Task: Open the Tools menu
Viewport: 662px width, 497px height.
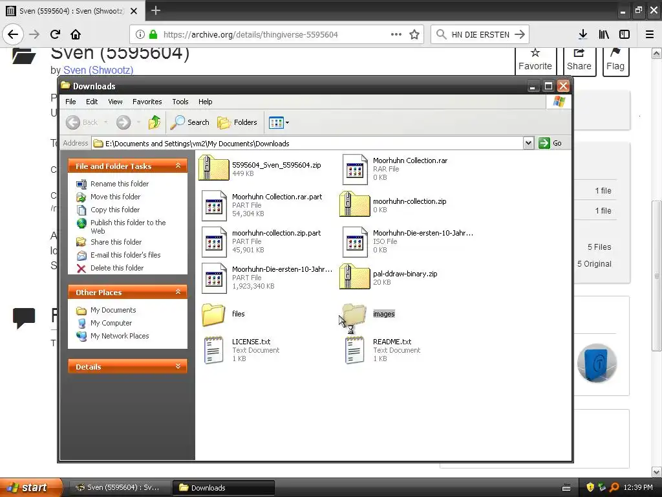Action: click(x=180, y=102)
